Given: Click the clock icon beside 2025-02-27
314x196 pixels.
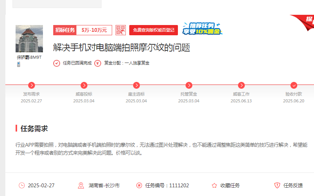Looking at the screenshot, I should pos(22,185).
